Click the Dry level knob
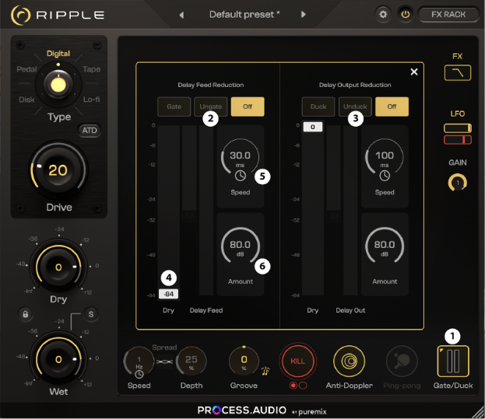485x419 pixels. pyautogui.click(x=58, y=267)
